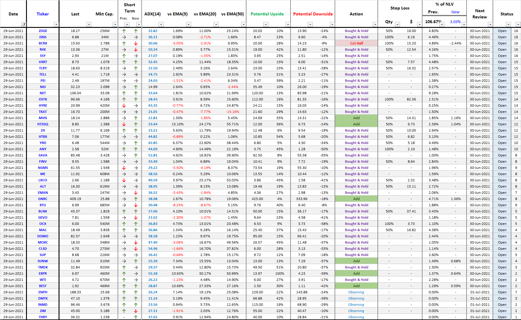The width and height of the screenshot is (521, 320).
Task: Click the red down arrow in MOXC's Now column
Action: pyautogui.click(x=136, y=242)
